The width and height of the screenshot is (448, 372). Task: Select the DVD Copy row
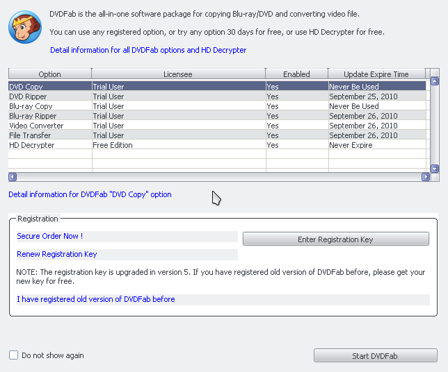[x=217, y=86]
